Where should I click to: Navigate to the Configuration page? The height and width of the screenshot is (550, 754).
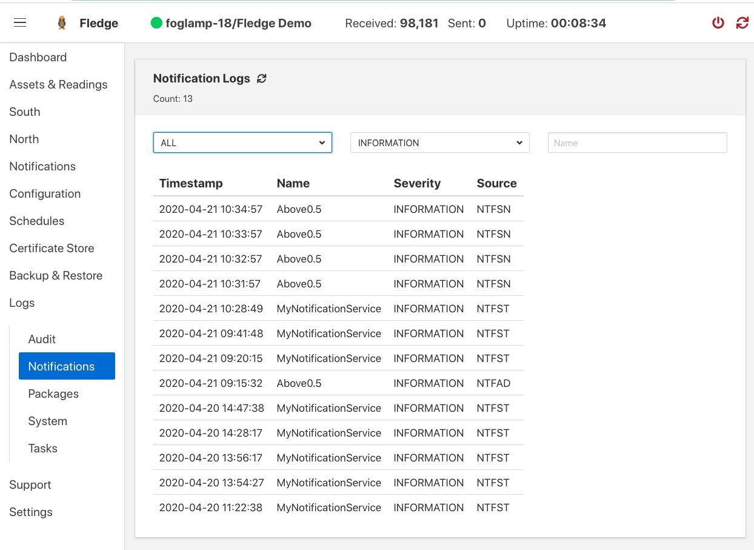click(x=45, y=193)
